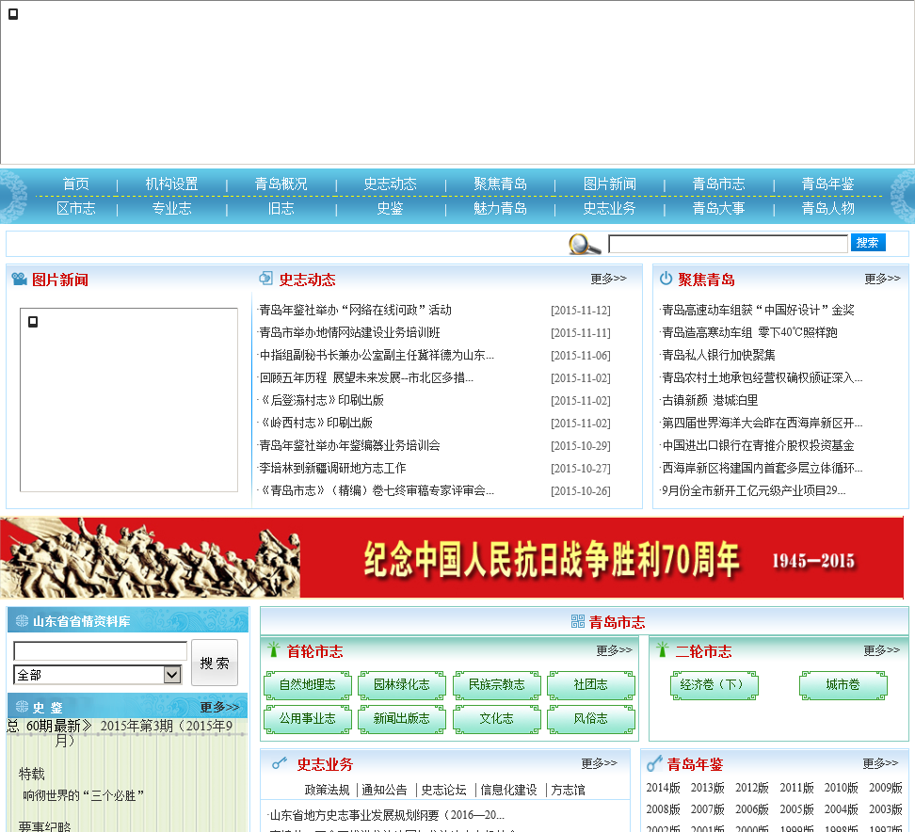915x832 pixels.
Task: Click the grid icon beside 青岛市志
Action: pyautogui.click(x=578, y=621)
